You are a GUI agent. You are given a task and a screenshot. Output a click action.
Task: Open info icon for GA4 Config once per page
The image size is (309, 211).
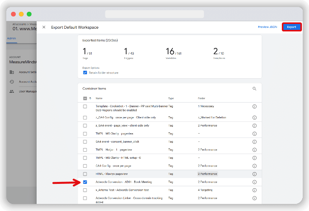click(x=254, y=166)
